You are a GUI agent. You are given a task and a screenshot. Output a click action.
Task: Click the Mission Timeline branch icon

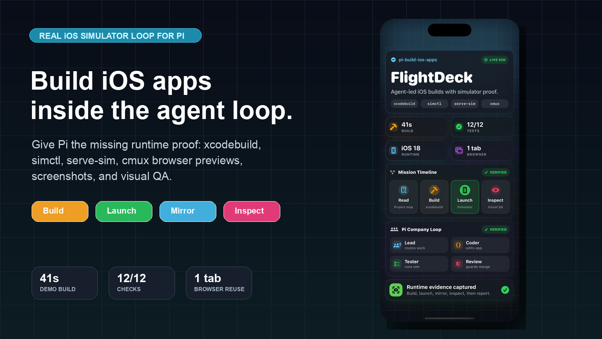click(392, 172)
